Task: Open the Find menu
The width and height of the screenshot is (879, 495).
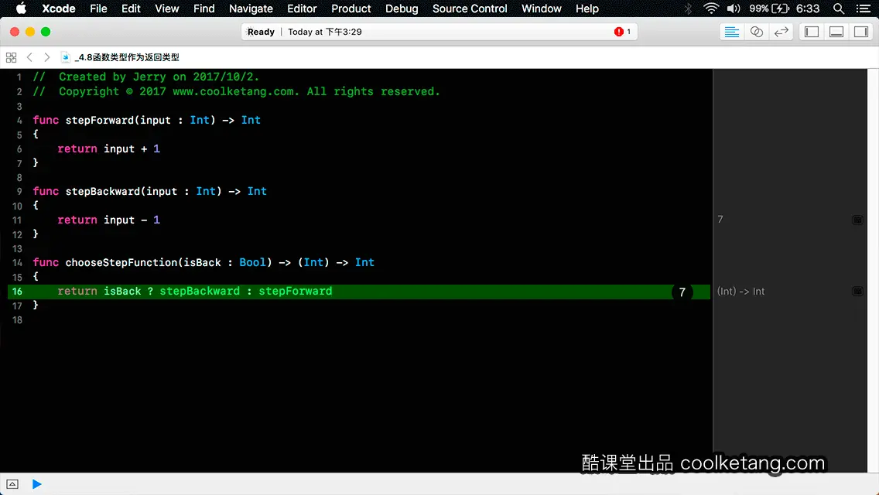Action: click(204, 9)
